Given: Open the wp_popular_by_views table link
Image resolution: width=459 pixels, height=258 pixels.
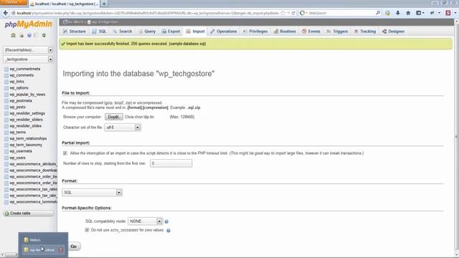Looking at the screenshot, I should point(27,95).
